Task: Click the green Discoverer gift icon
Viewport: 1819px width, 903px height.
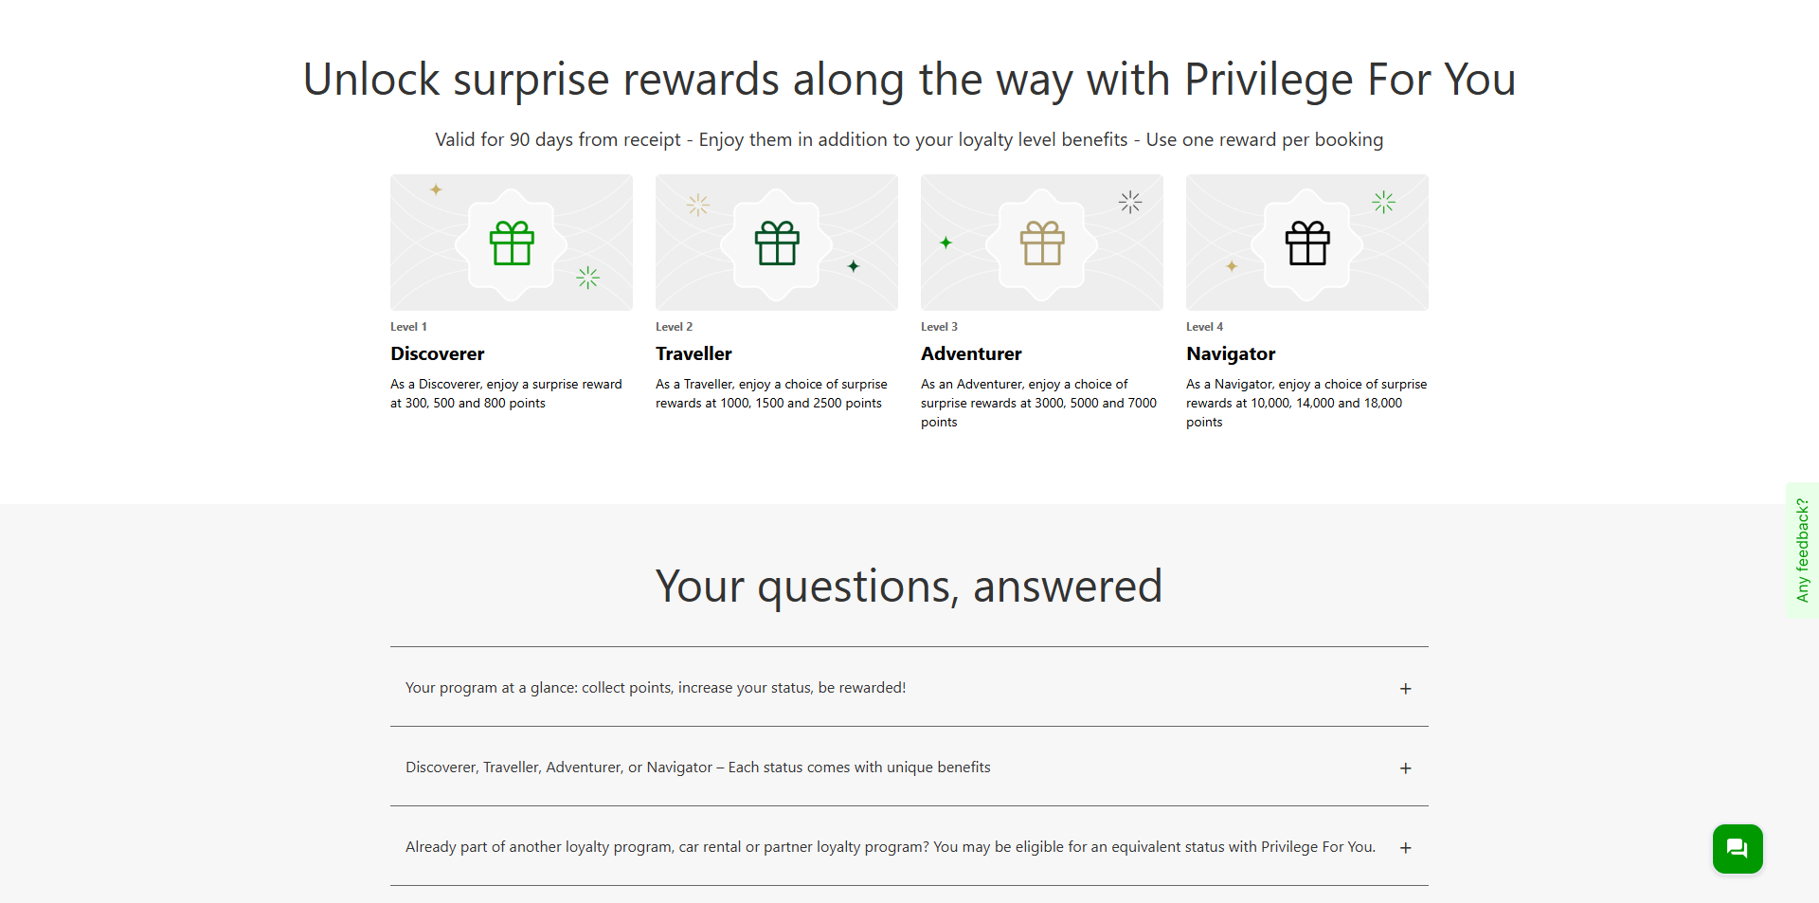Action: pos(512,244)
